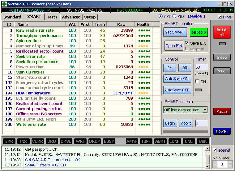Select the API radio button
This screenshot has height=171, width=235.
160,16
